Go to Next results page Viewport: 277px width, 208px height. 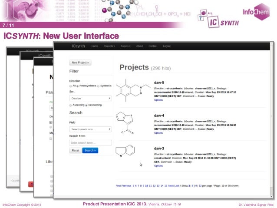(x=171, y=186)
